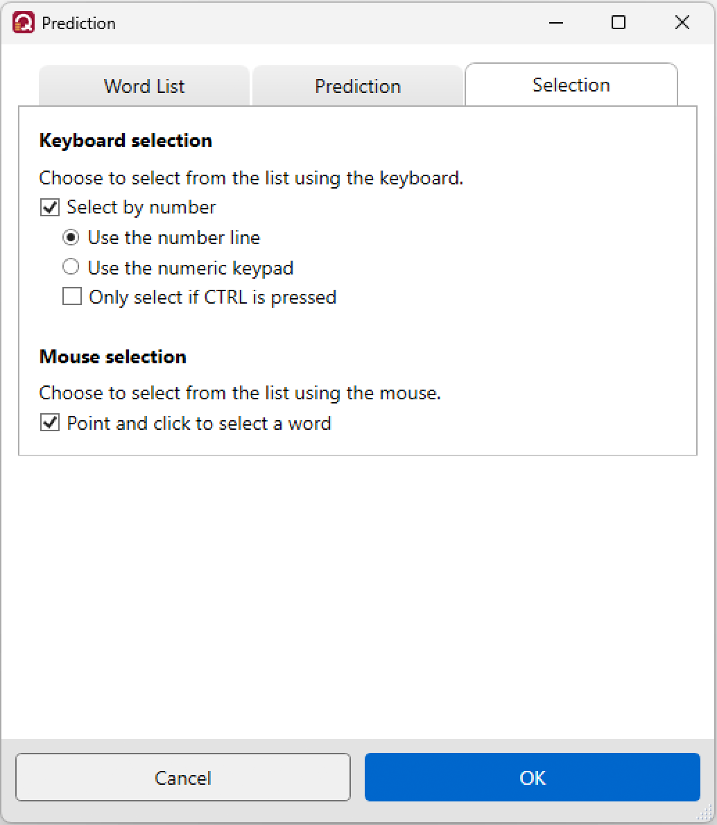Maximize the Prediction dialog window
Image resolution: width=717 pixels, height=825 pixels.
pos(619,23)
